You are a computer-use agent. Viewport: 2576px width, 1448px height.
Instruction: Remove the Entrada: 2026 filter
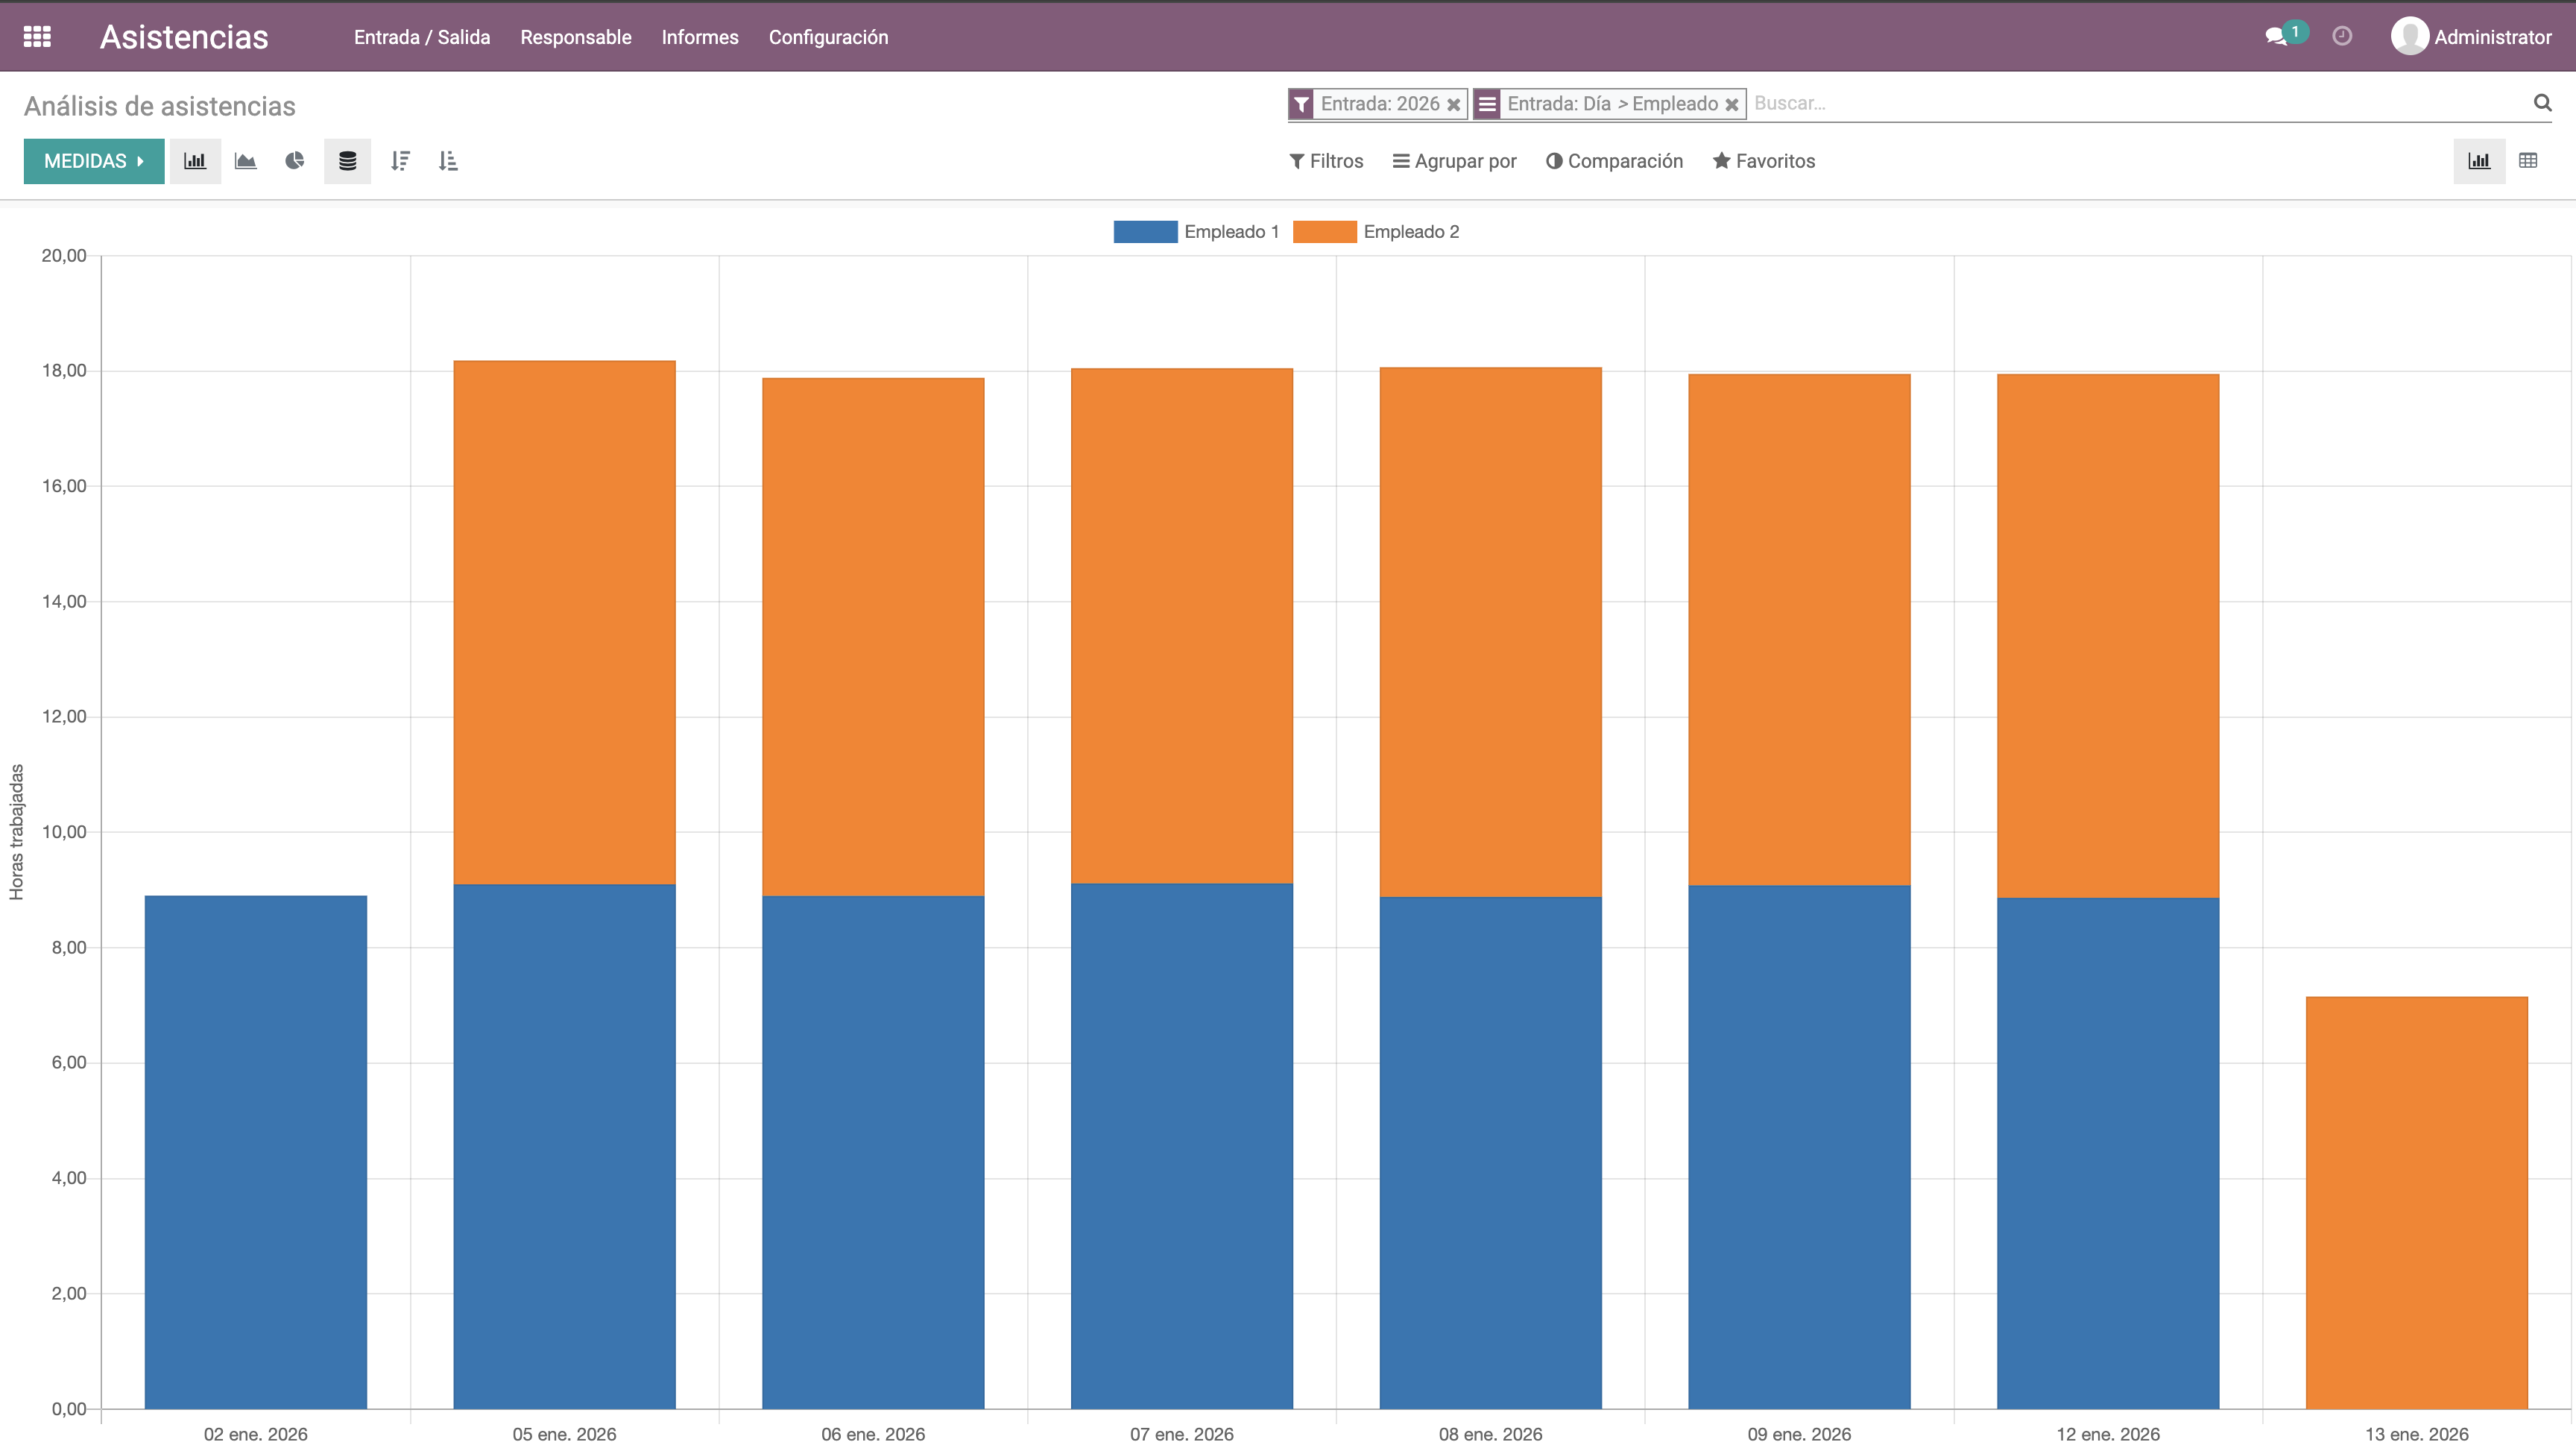(1453, 104)
